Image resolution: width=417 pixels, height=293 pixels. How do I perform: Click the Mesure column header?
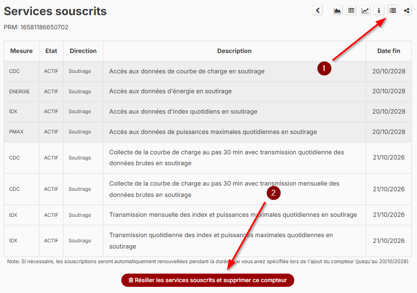[21, 51]
